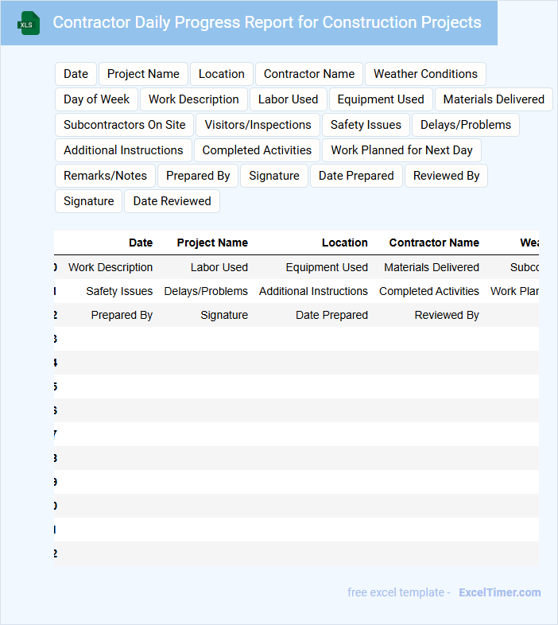Viewport: 558px width, 625px height.
Task: Click the Contractor Name column header
Action: [x=434, y=243]
